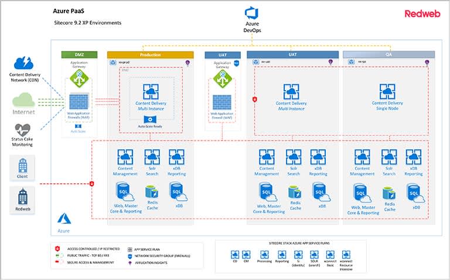Screen dimensions: 450x280
Task: Click the xx-uat resource group cube icon
Action: tap(255, 62)
